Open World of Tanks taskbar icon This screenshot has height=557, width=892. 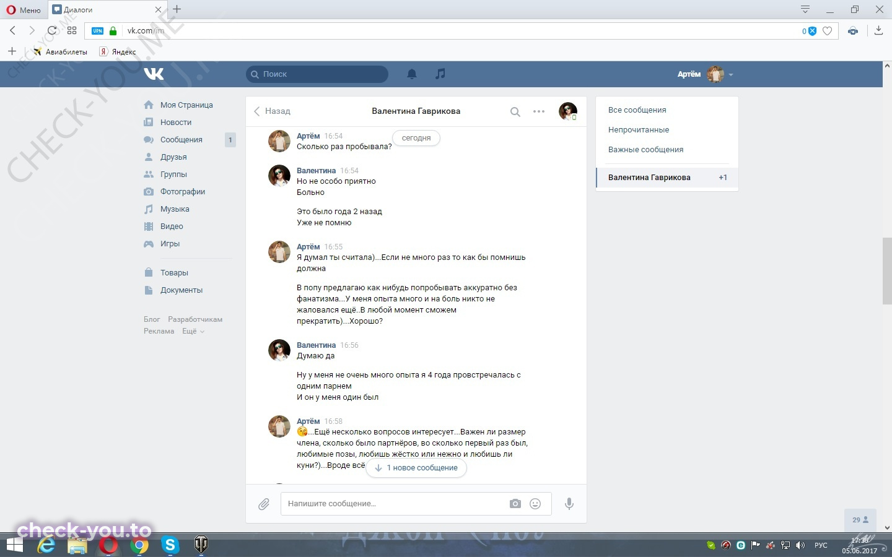pos(201,545)
